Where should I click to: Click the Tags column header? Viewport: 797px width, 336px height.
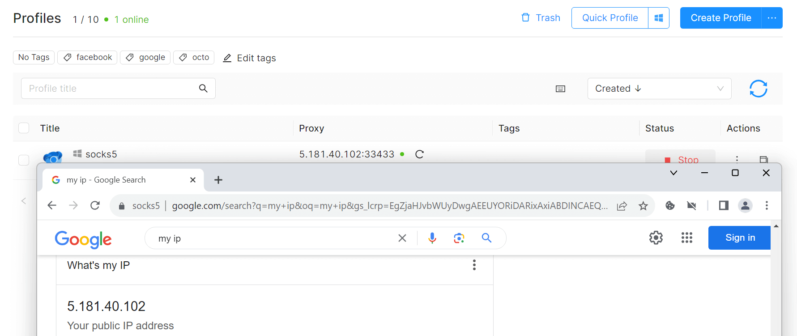[x=509, y=128]
